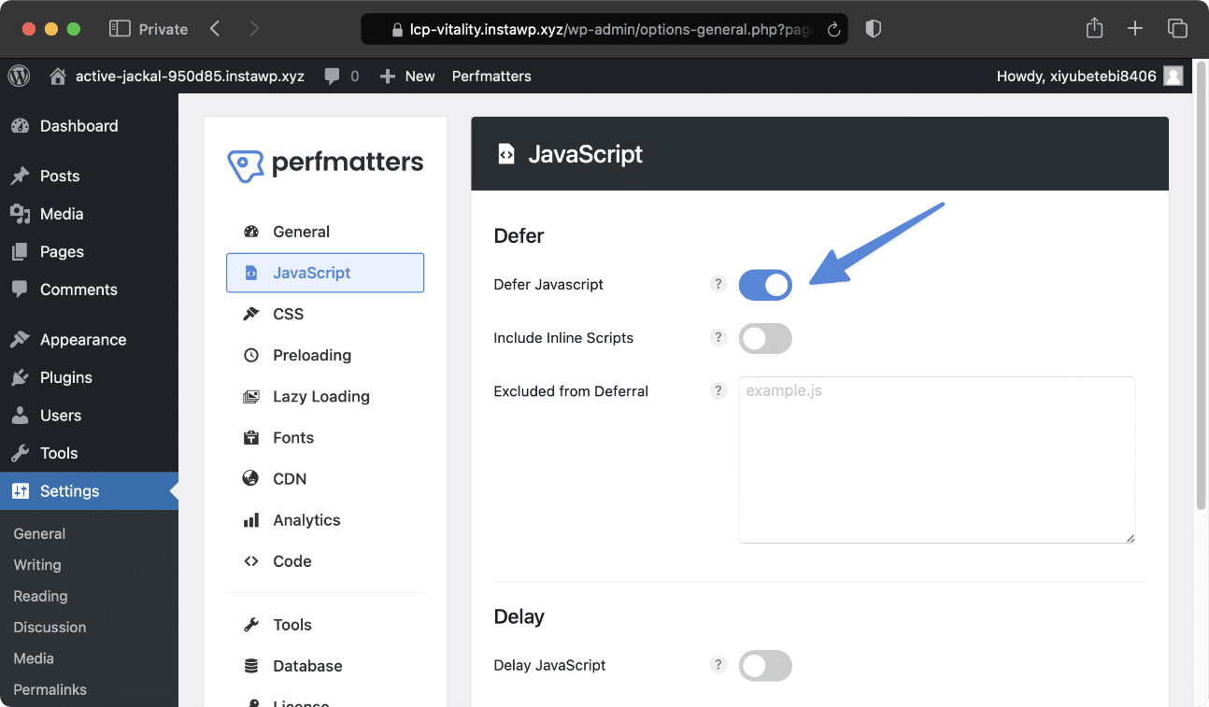Image resolution: width=1209 pixels, height=707 pixels.
Task: Click the privacy shield icon in the toolbar
Action: (873, 29)
